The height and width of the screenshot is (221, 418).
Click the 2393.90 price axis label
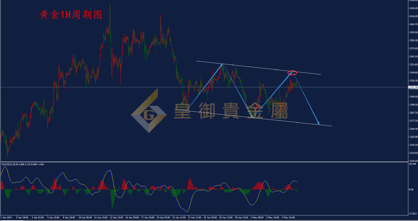414,32
